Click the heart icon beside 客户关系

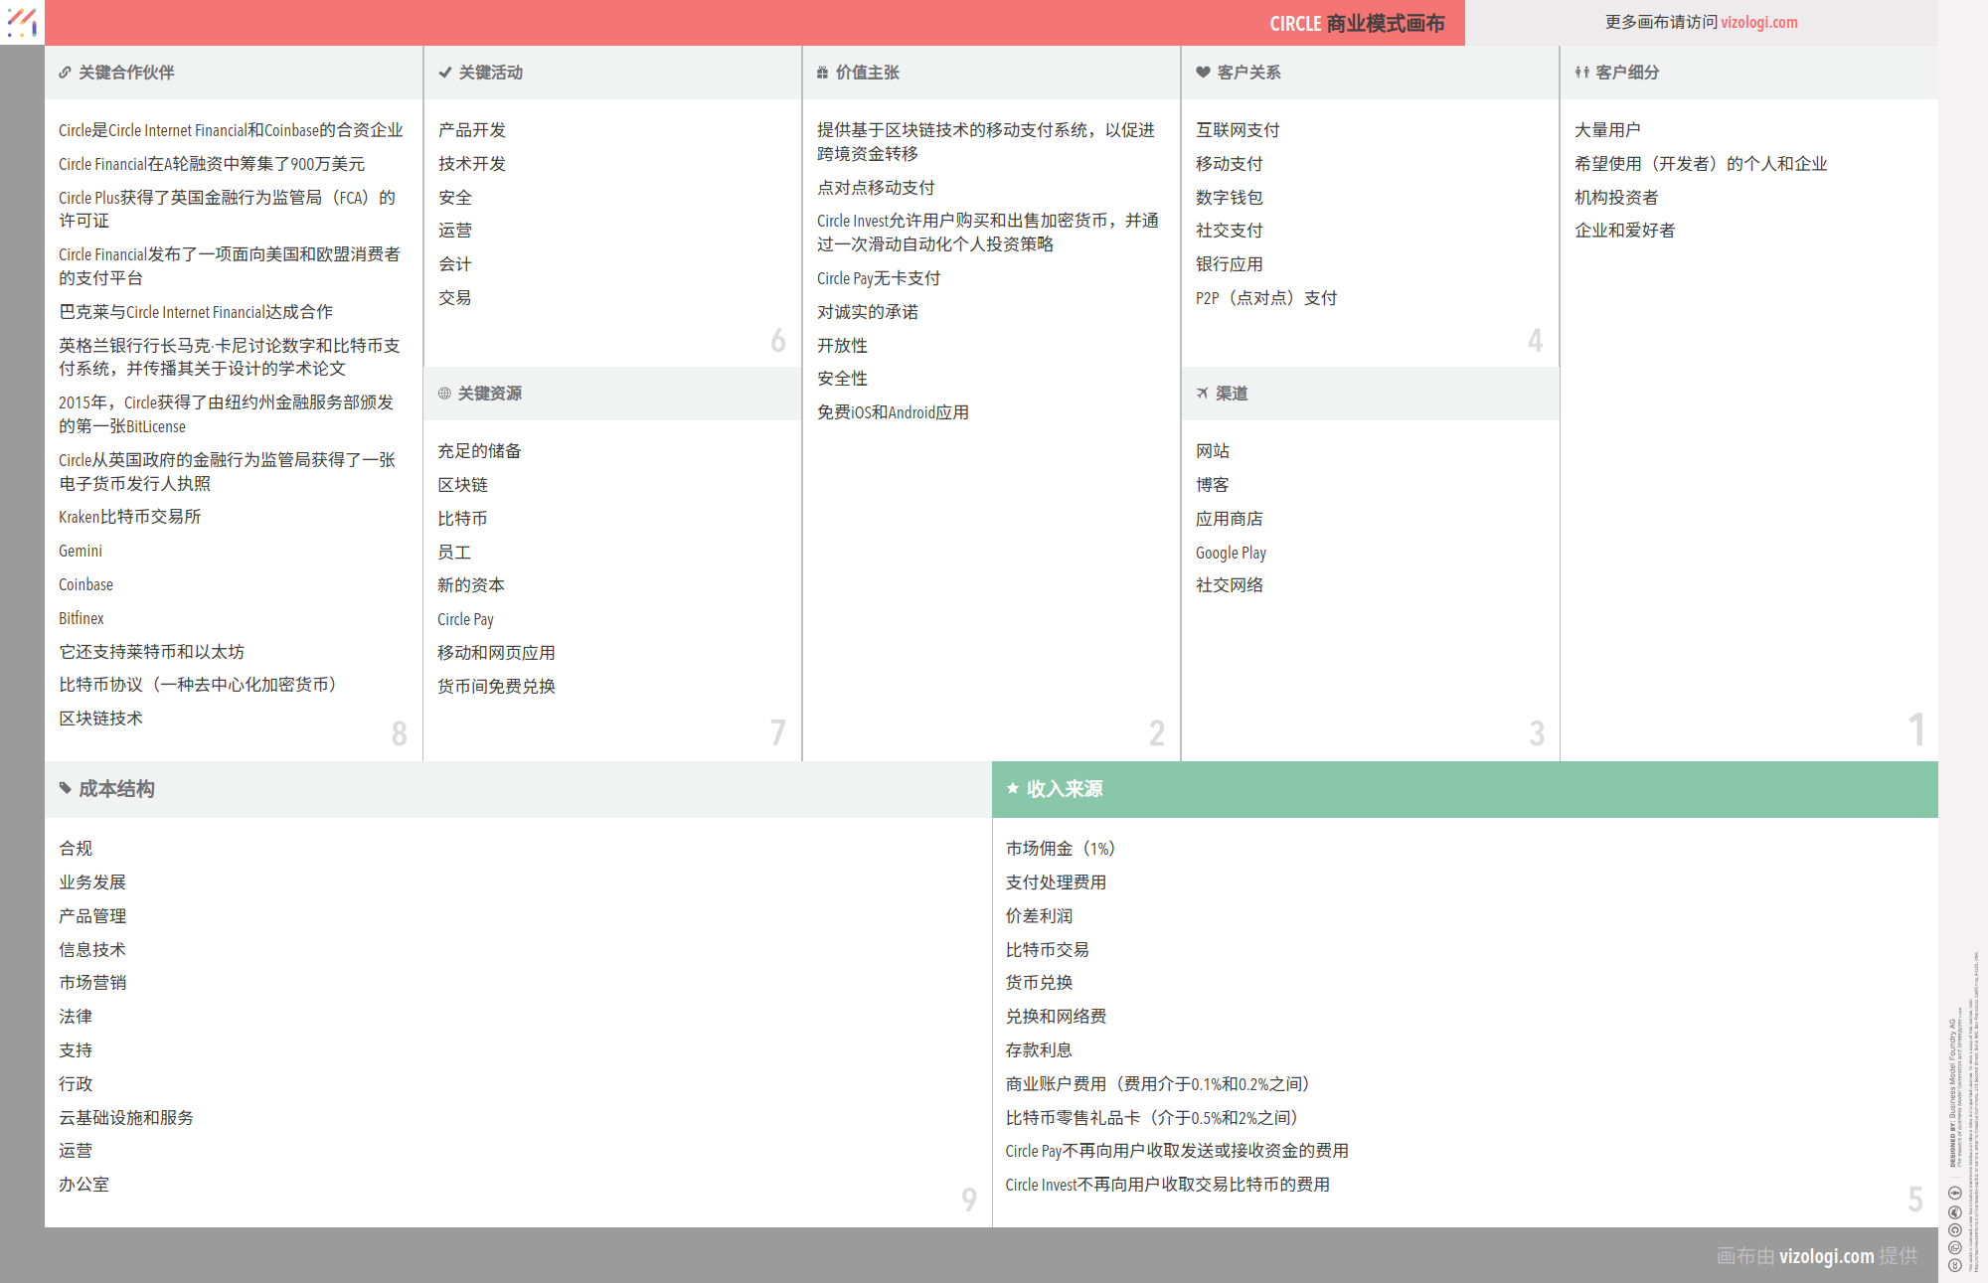1203,73
